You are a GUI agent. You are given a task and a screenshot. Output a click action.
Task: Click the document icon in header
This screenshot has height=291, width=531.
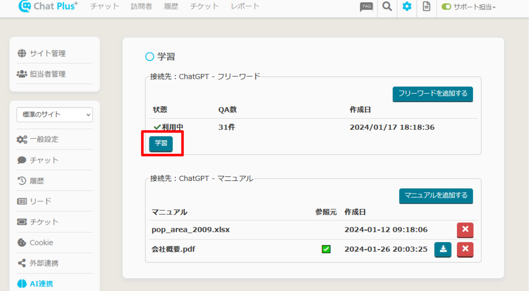click(x=427, y=7)
